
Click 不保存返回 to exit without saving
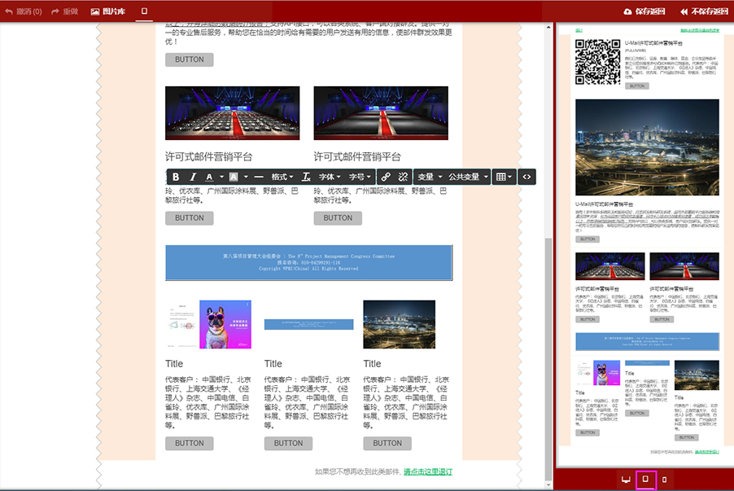point(704,11)
